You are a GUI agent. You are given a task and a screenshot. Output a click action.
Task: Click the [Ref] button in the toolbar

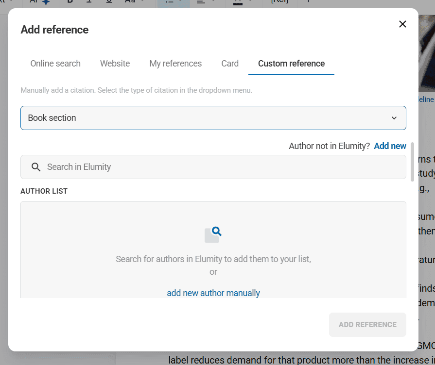[x=279, y=2]
